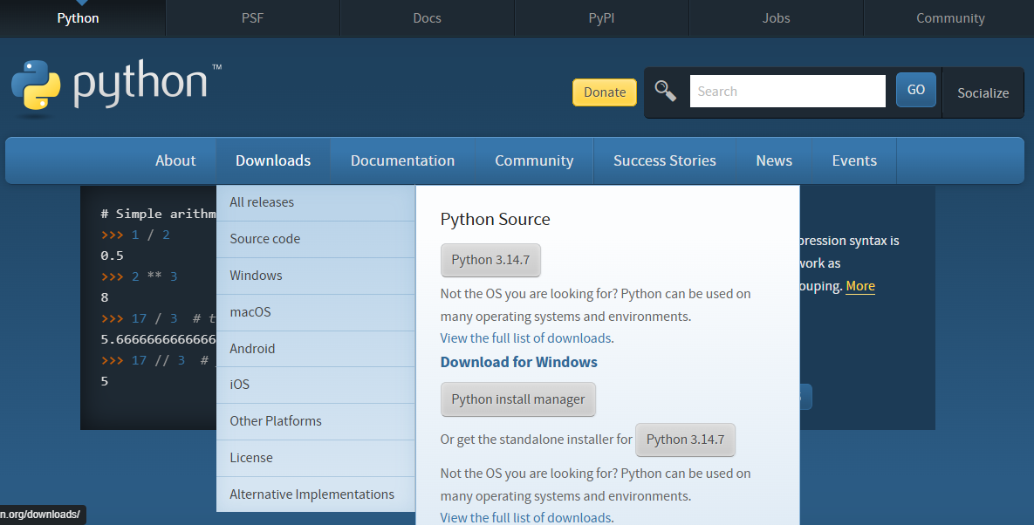This screenshot has width=1034, height=525.
Task: Click Python 3.14.7 button under Python Source
Action: (490, 260)
